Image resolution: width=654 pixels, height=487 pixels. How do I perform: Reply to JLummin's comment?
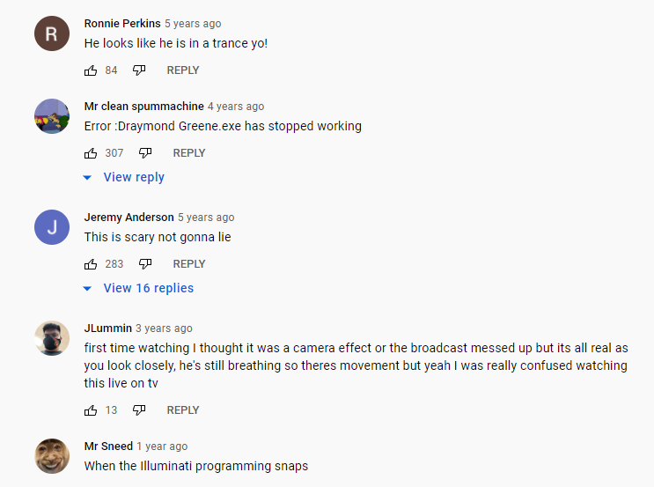click(x=183, y=410)
